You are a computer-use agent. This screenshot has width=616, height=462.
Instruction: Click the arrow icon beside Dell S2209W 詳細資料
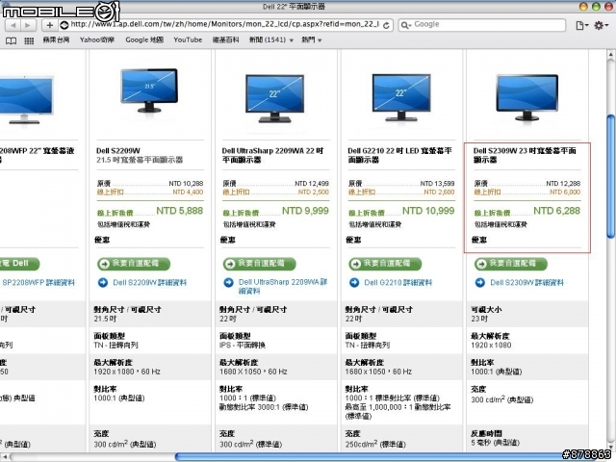coord(103,282)
